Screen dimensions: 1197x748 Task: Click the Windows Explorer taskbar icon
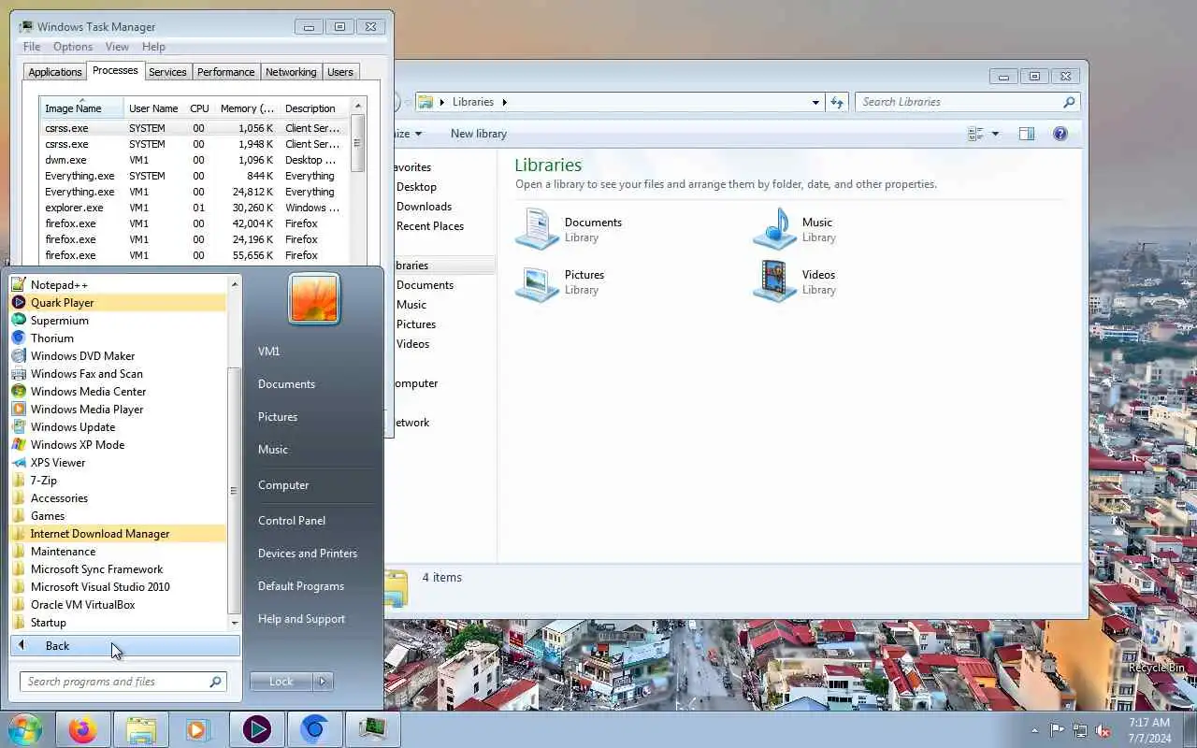141,730
